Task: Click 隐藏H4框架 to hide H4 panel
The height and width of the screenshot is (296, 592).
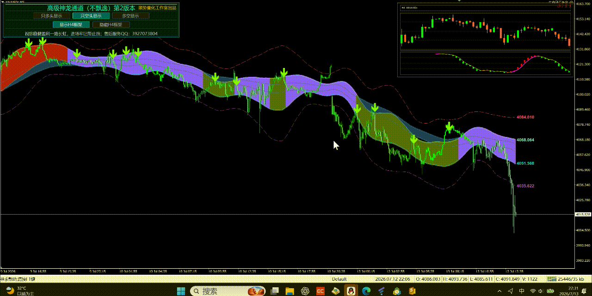Action: click(111, 25)
